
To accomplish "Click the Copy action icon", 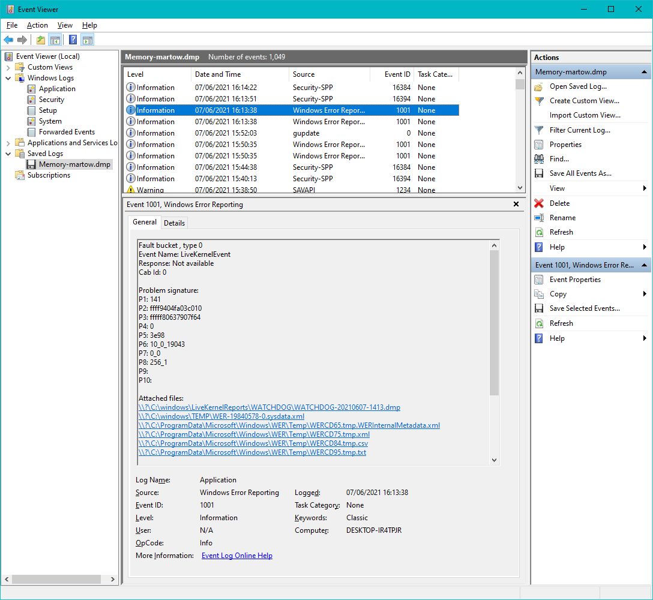I will coord(539,294).
